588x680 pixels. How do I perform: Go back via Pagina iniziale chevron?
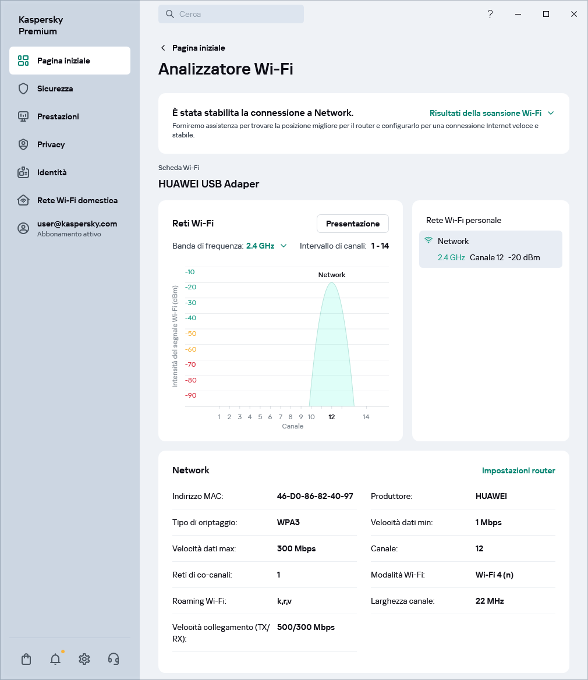pos(163,48)
